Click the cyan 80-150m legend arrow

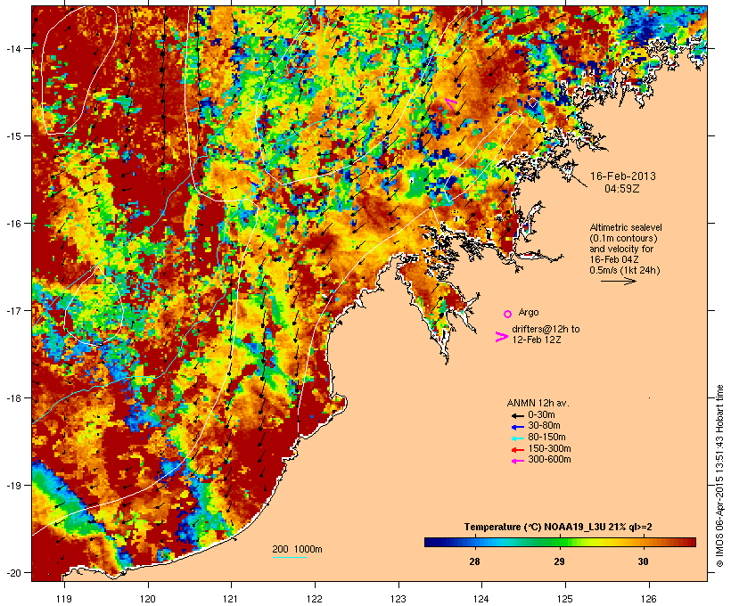pos(517,438)
